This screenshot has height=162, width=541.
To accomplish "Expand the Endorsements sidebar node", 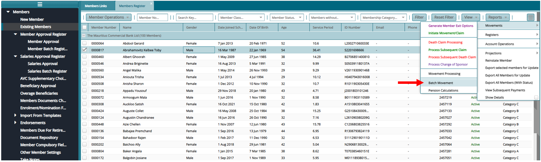I will 15,123.
